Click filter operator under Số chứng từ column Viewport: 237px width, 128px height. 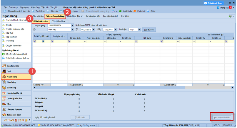coord(162,41)
